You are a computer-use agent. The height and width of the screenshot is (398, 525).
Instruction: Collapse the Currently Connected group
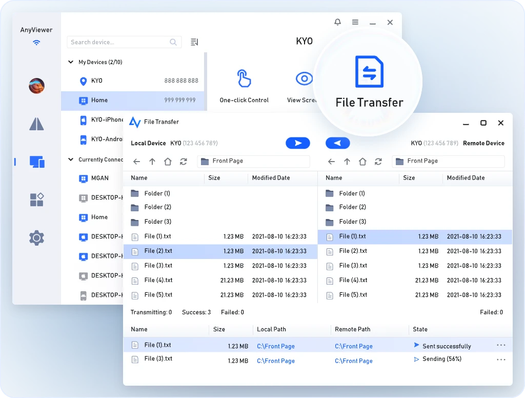[71, 160]
